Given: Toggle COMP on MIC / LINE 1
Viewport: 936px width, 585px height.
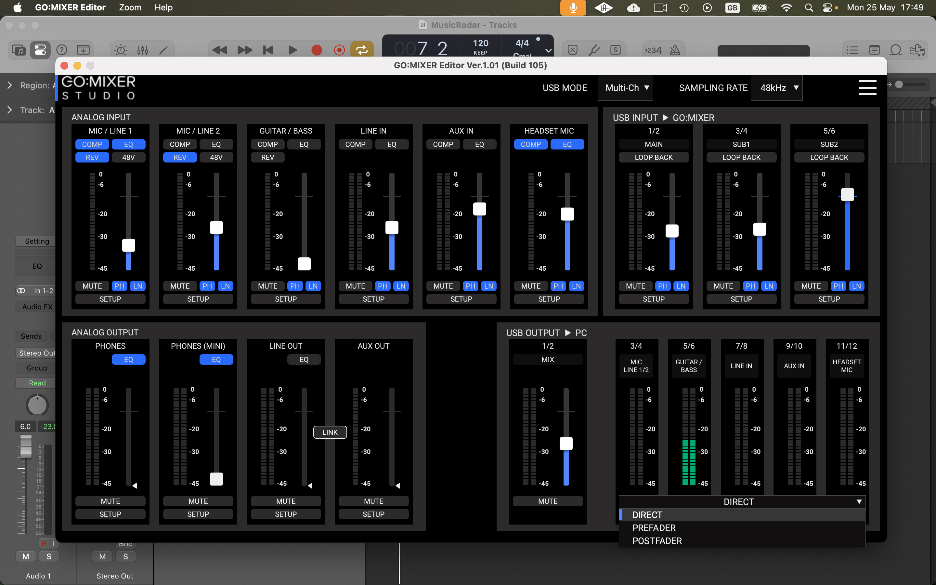Looking at the screenshot, I should (92, 144).
